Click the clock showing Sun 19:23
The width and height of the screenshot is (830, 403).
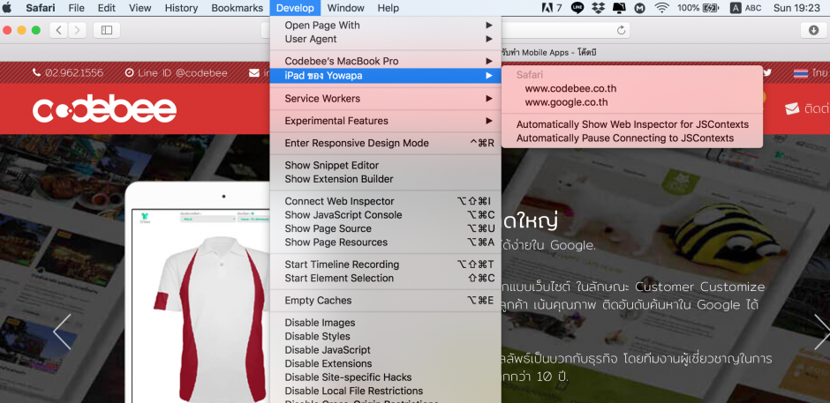click(x=798, y=8)
